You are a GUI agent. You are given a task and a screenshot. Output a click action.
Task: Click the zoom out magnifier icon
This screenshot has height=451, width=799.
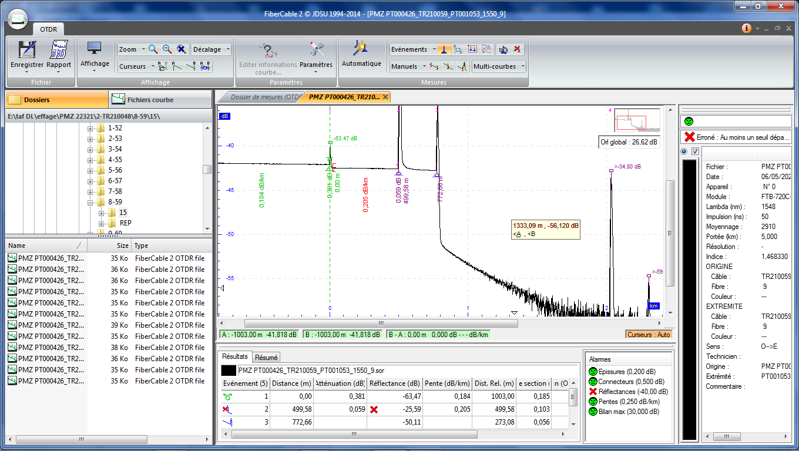point(167,49)
